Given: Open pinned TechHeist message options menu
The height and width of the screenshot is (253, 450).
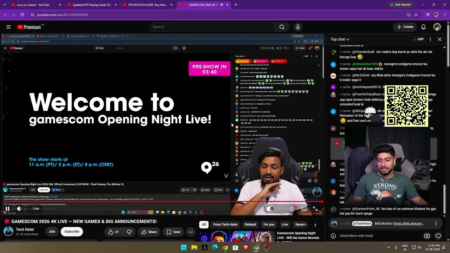Looking at the screenshot, I should 436,223.
